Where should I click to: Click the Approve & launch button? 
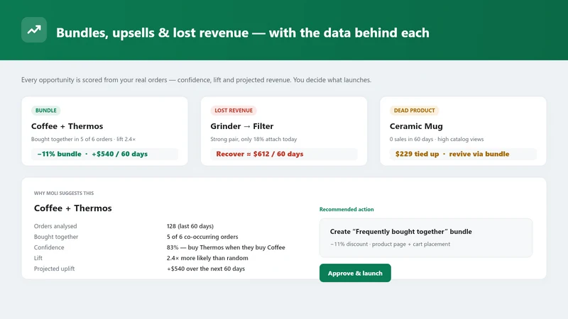tap(355, 273)
